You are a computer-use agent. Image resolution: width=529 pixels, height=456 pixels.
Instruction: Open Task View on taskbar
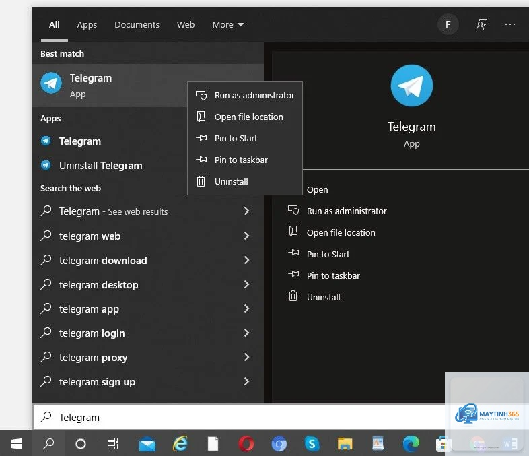tap(112, 443)
